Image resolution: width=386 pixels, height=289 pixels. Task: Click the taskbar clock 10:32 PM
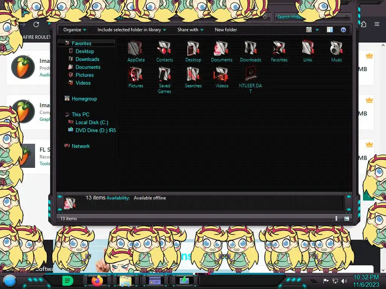coord(366,277)
